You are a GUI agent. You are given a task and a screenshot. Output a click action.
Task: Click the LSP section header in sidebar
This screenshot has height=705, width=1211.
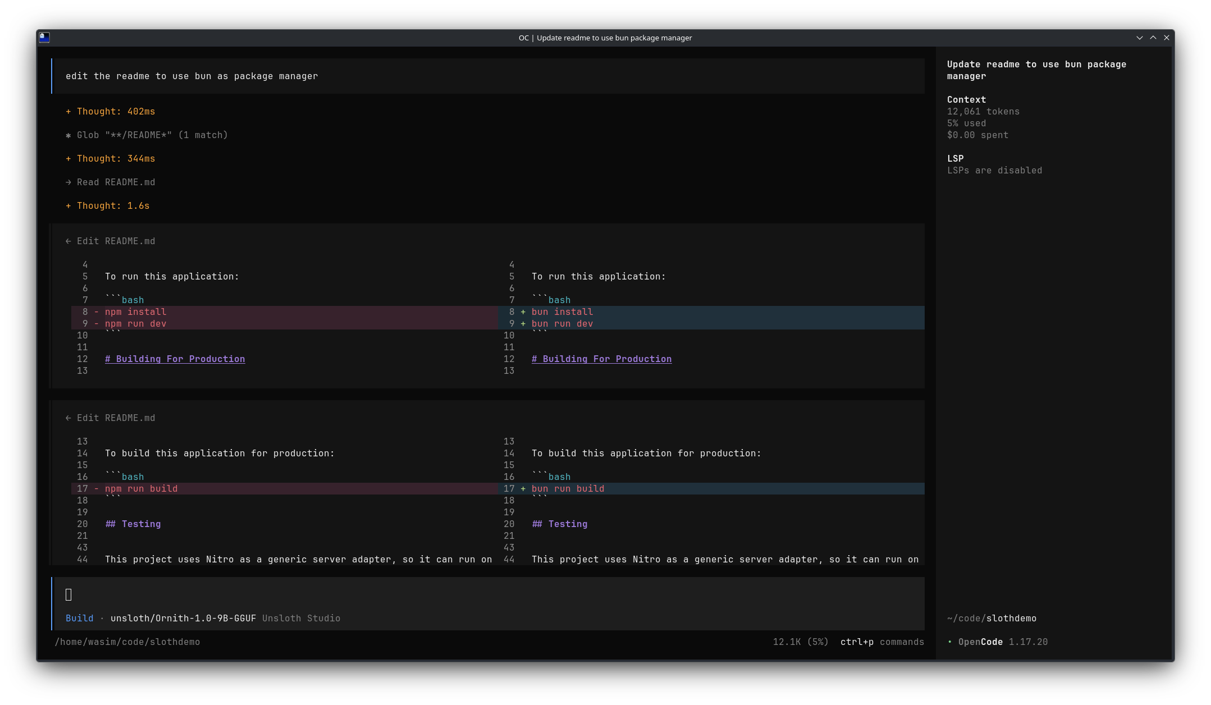(x=955, y=158)
